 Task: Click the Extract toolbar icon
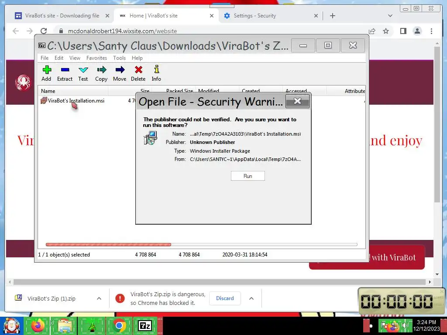[x=65, y=73]
